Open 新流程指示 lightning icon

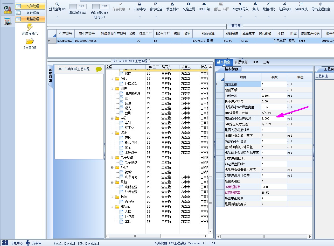click(30, 27)
